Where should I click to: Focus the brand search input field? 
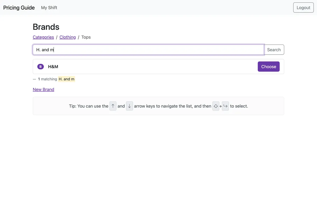[148, 50]
